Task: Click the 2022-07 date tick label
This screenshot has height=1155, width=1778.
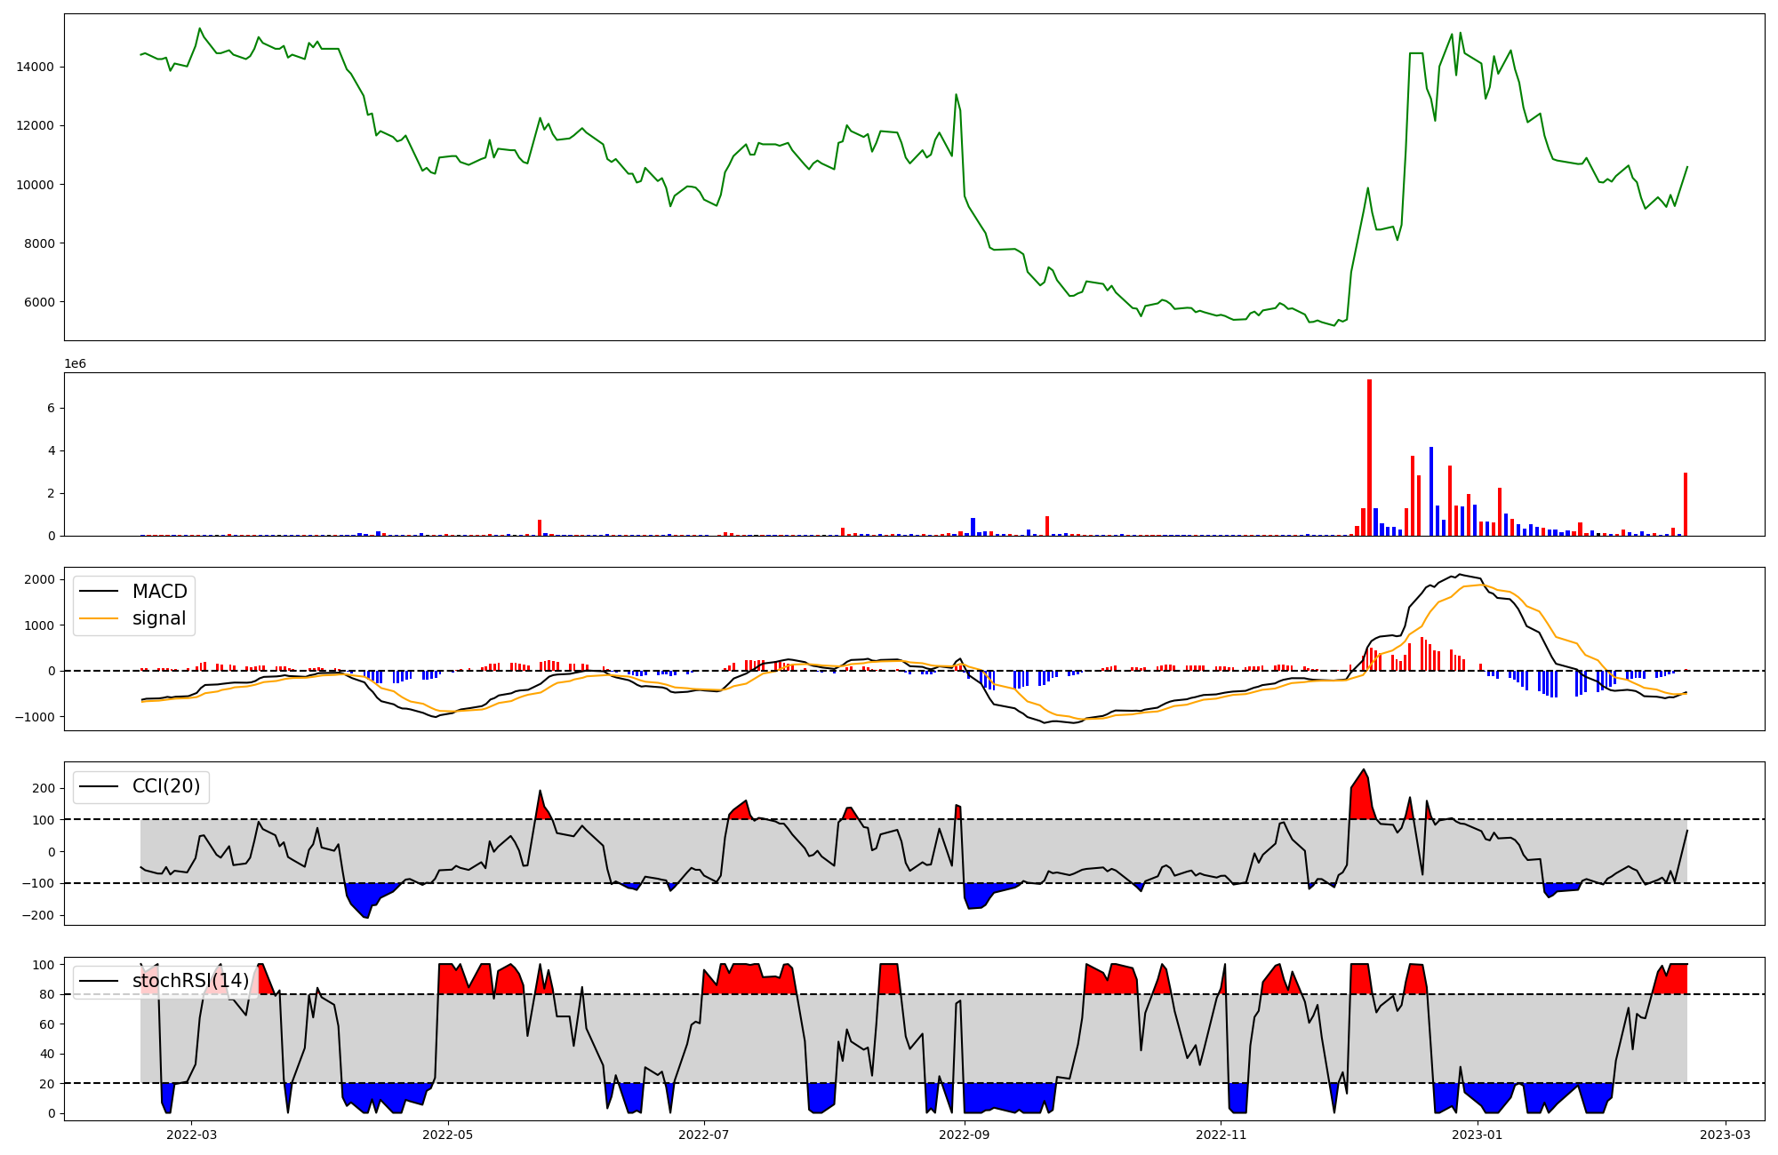Action: pyautogui.click(x=704, y=1135)
